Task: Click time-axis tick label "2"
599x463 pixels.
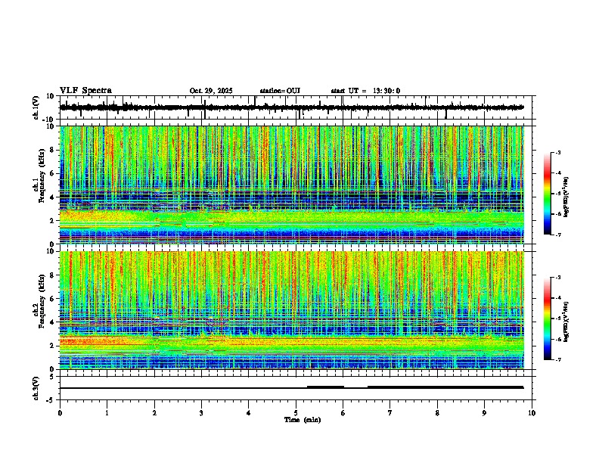Action: pos(154,413)
